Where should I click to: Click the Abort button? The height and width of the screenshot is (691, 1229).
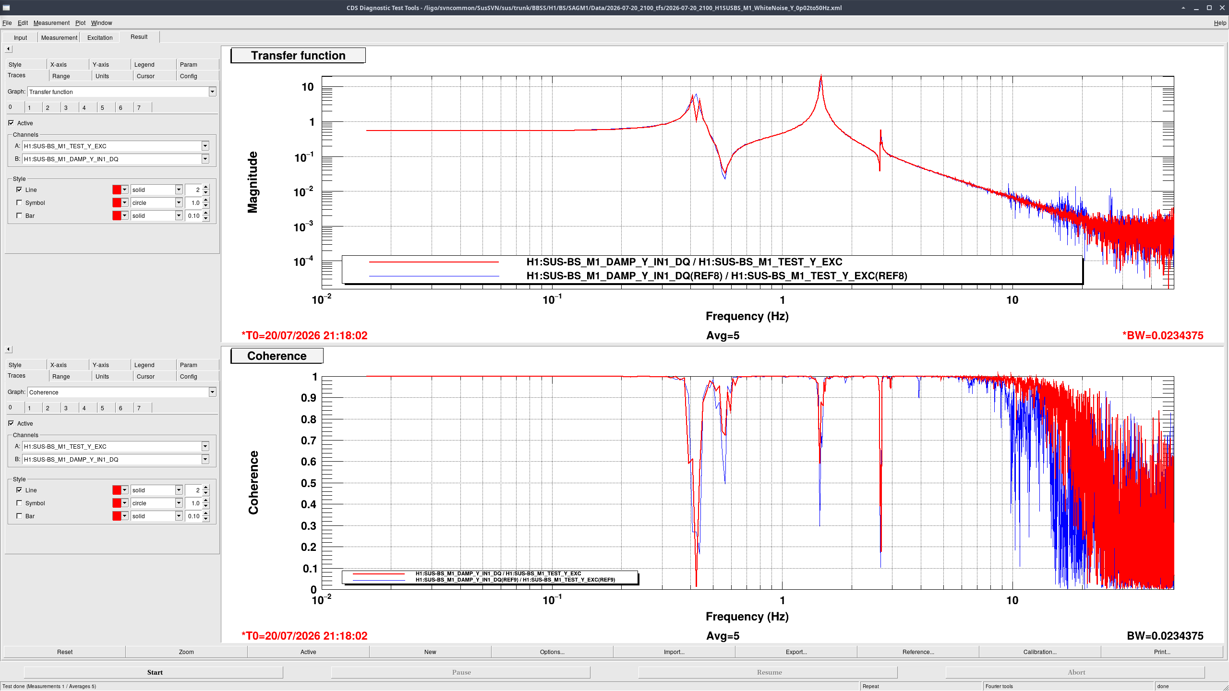pos(1075,672)
